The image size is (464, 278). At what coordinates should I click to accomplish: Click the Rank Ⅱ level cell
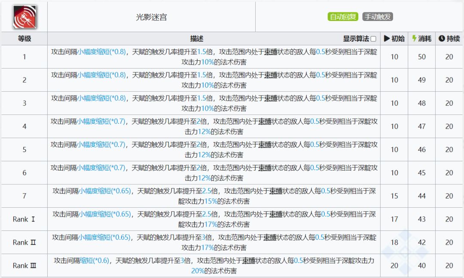[24, 242]
